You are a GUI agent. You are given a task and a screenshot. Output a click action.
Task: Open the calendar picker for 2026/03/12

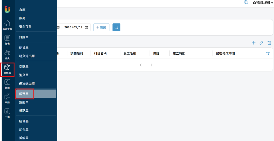[86, 27]
